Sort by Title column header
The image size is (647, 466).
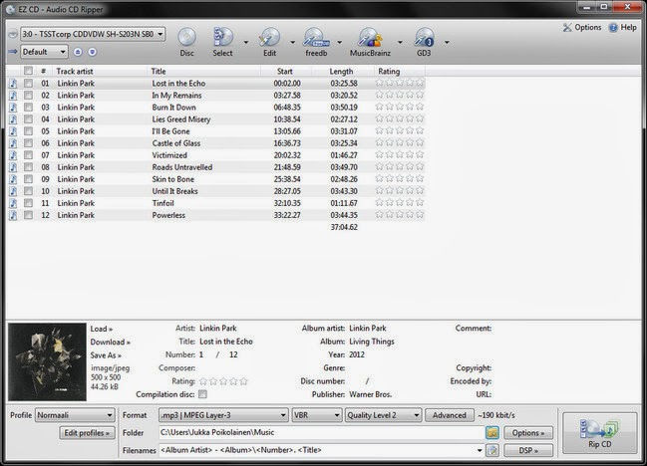(203, 72)
